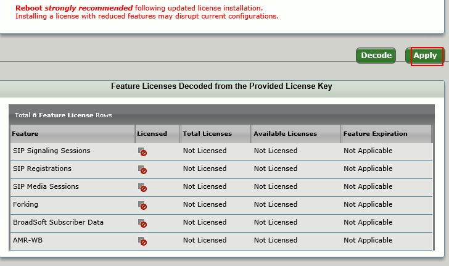Select the SIP Registrations feature name

tap(42, 168)
